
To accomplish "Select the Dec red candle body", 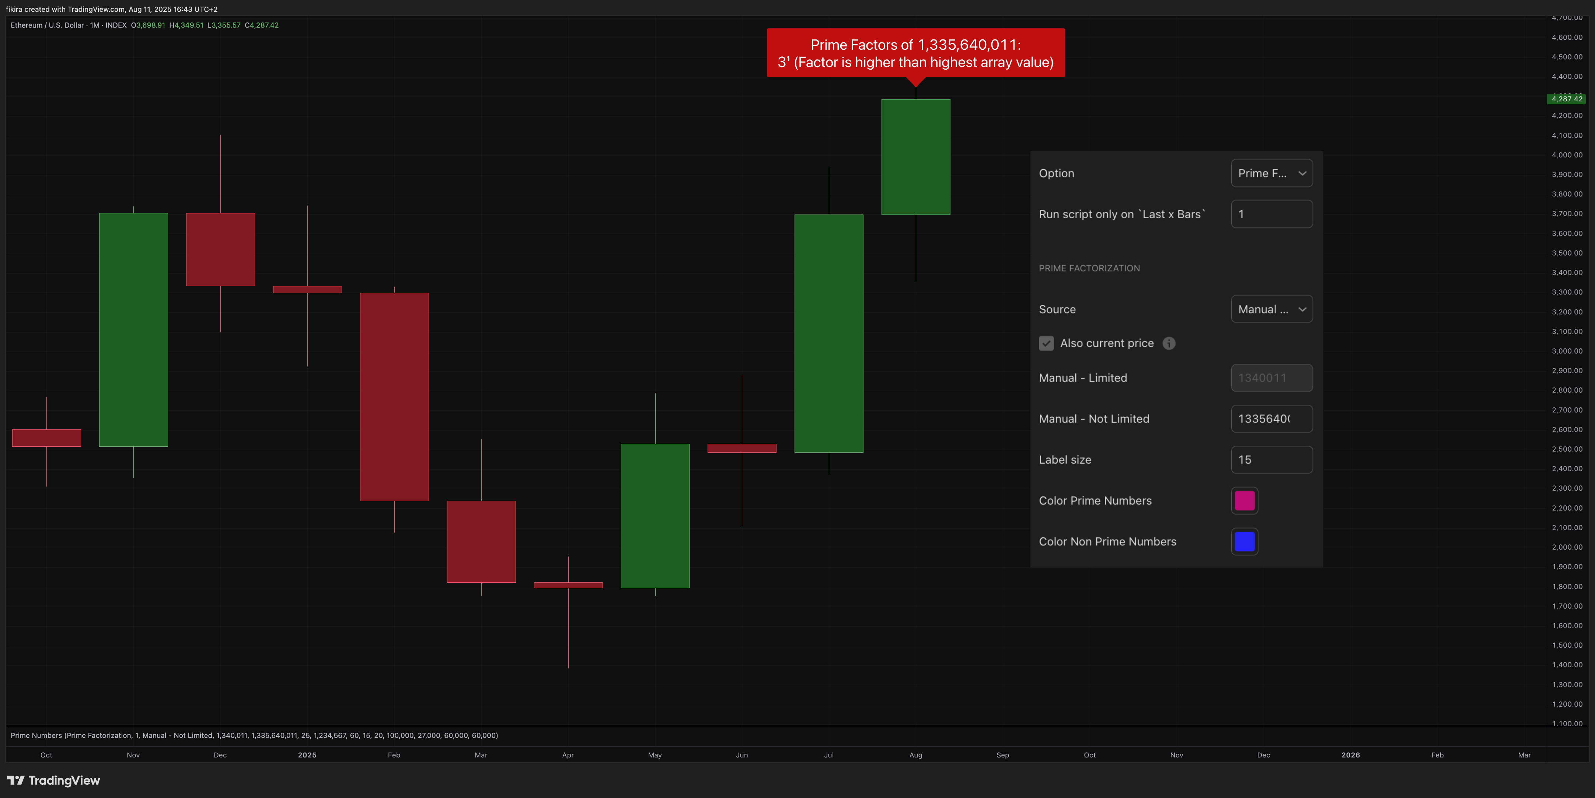I will 220,250.
